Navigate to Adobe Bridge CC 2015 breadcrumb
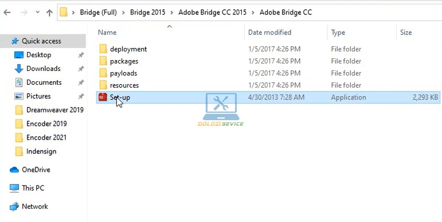Screen dimensions: 442x222 [x=212, y=13]
